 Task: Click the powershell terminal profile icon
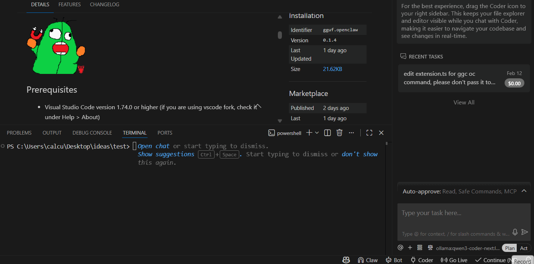click(271, 133)
